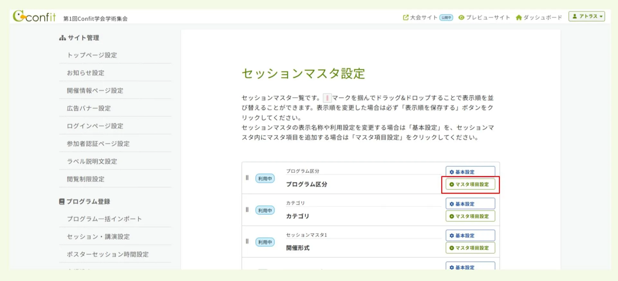Click マスタ項目設定 for 開催形式
This screenshot has height=281, width=618.
click(x=470, y=248)
